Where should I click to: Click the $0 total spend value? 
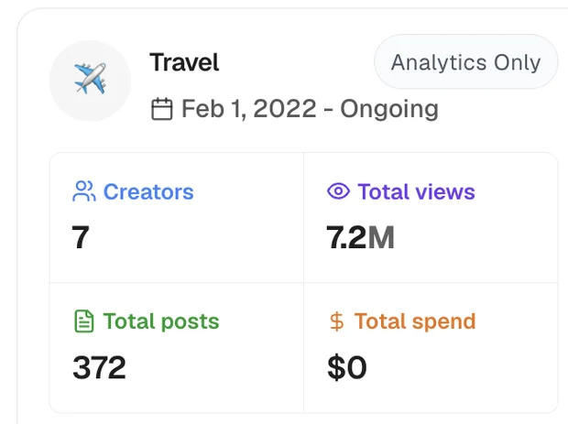(347, 367)
